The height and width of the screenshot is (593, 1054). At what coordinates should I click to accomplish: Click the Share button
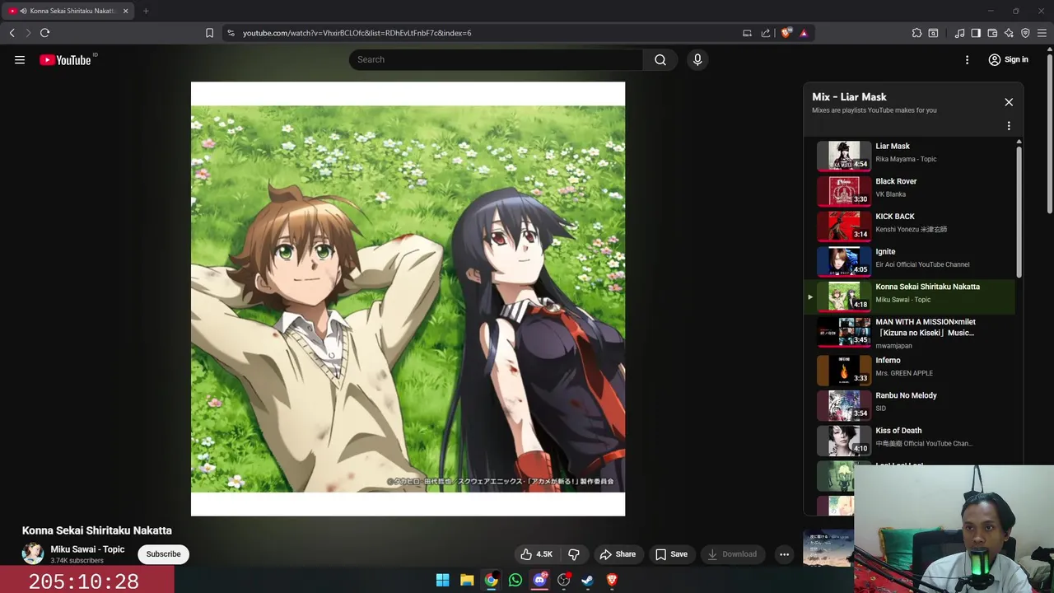(x=618, y=554)
